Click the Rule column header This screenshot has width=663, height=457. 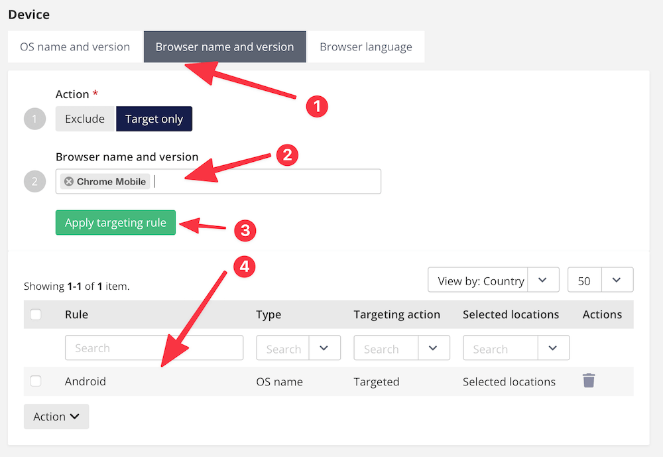tap(76, 314)
